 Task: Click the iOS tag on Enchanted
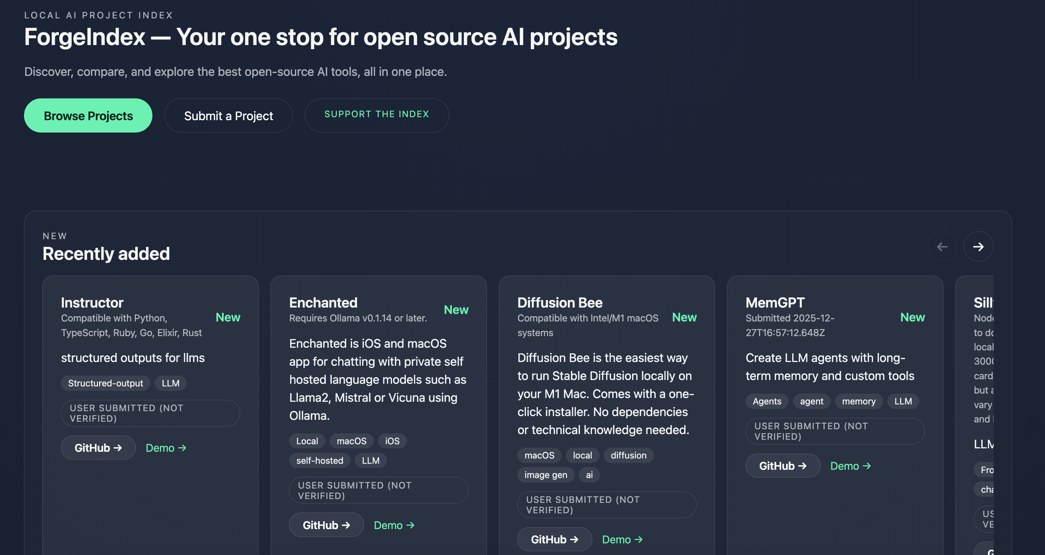coord(392,441)
